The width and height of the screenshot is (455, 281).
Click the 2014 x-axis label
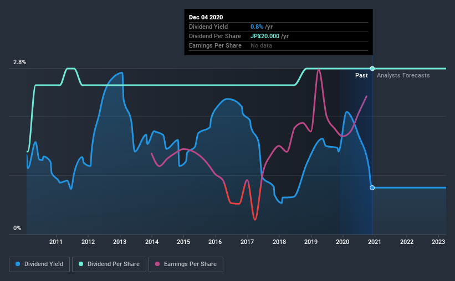[152, 242]
